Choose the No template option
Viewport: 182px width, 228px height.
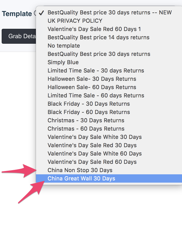(109, 46)
